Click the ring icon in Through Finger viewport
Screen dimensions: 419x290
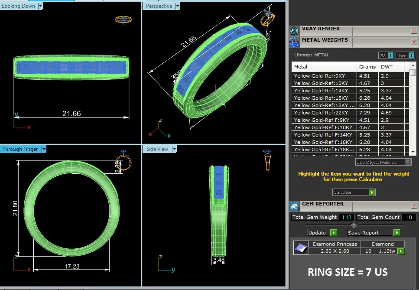click(x=124, y=163)
